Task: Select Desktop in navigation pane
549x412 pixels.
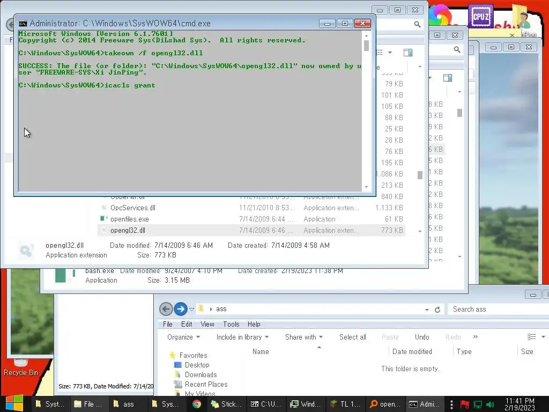Action: point(197,365)
